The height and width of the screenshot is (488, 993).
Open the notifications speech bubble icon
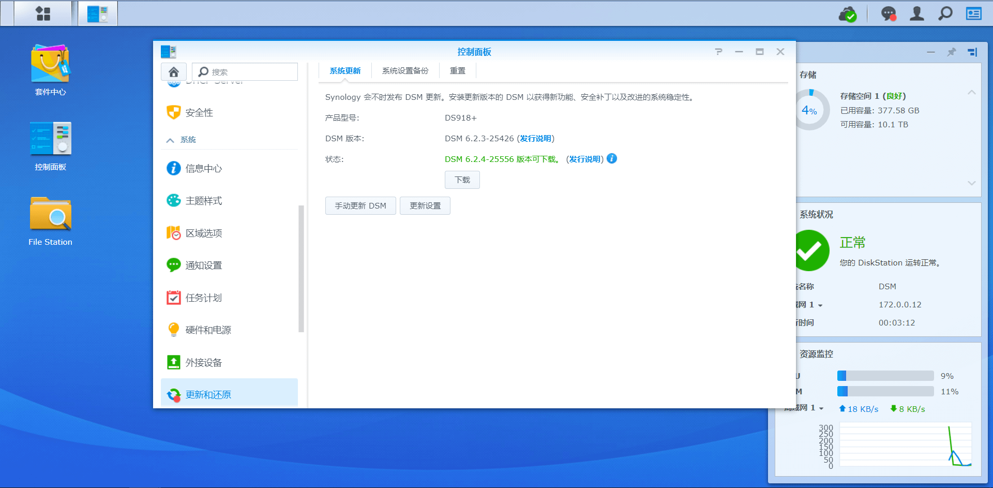(x=888, y=13)
